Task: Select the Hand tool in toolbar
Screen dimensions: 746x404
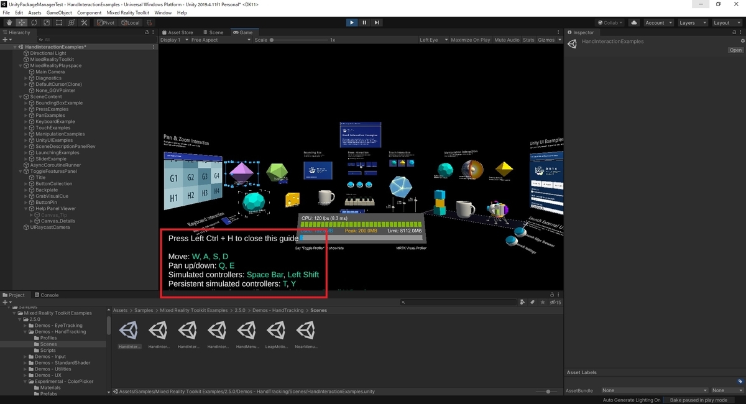Action: pos(9,22)
